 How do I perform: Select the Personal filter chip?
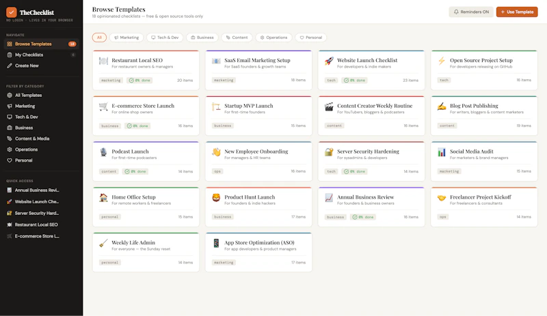point(311,38)
